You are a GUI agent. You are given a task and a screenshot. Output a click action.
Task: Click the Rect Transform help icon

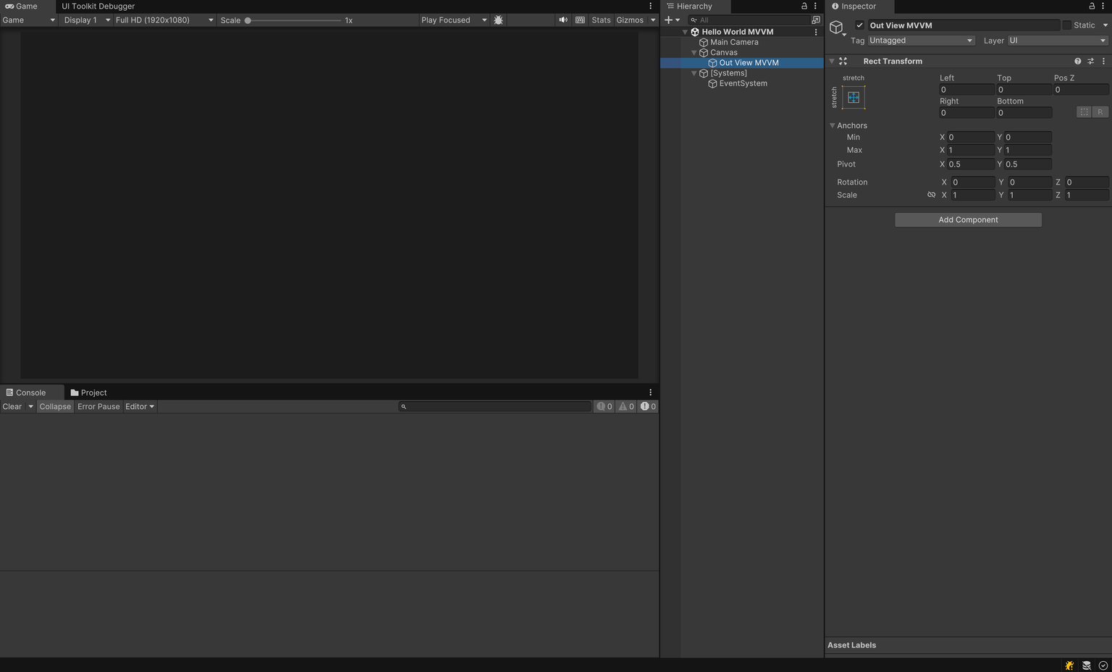pyautogui.click(x=1077, y=61)
